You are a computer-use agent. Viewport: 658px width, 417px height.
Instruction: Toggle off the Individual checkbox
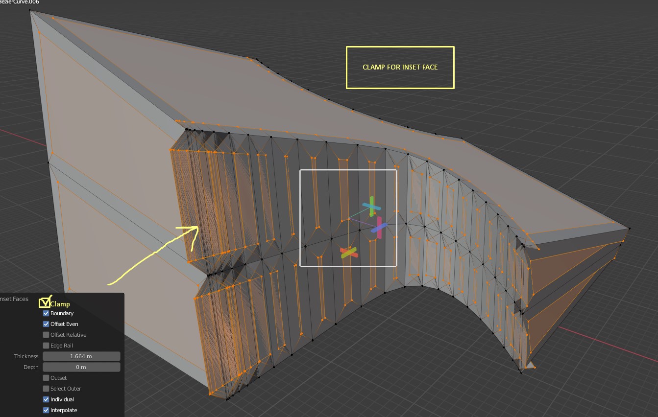46,399
